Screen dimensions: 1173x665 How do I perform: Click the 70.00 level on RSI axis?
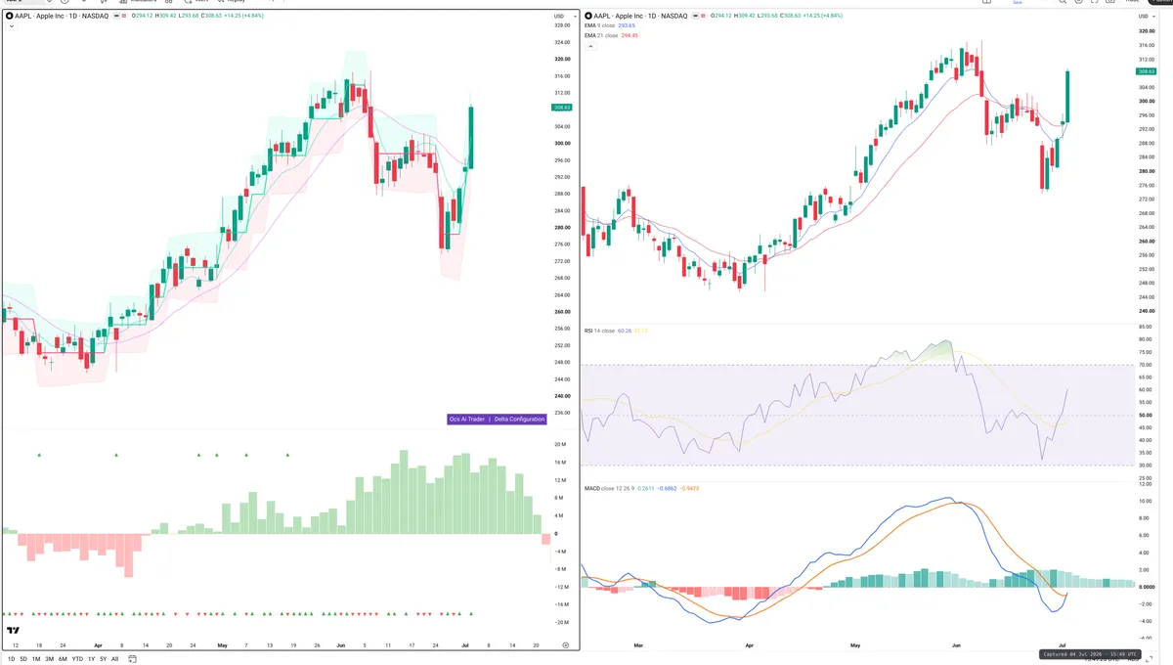pyautogui.click(x=1145, y=365)
